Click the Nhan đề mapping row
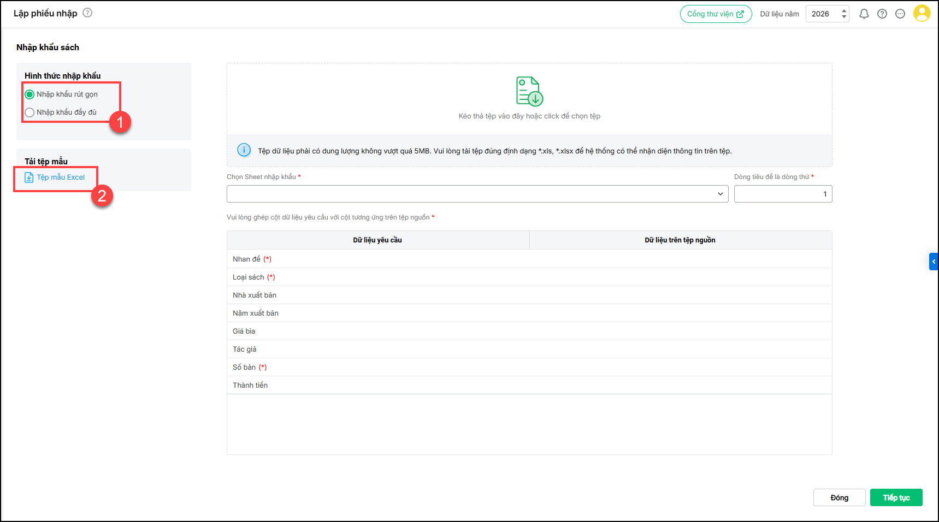 pos(529,259)
